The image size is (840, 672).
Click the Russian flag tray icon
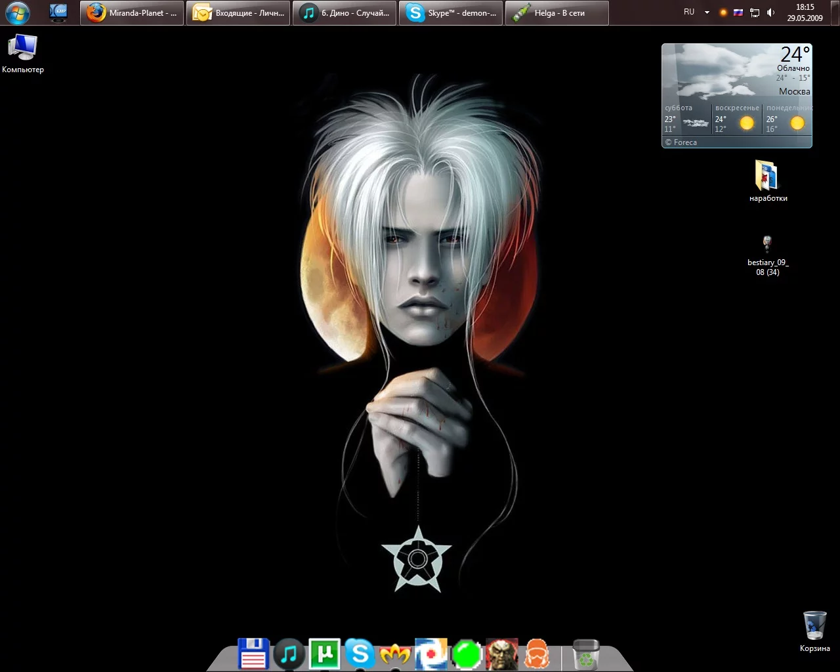click(738, 12)
